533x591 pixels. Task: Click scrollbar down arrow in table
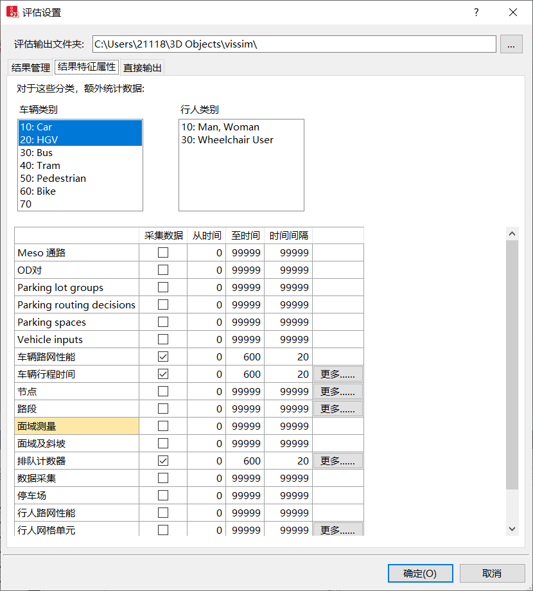[x=512, y=528]
